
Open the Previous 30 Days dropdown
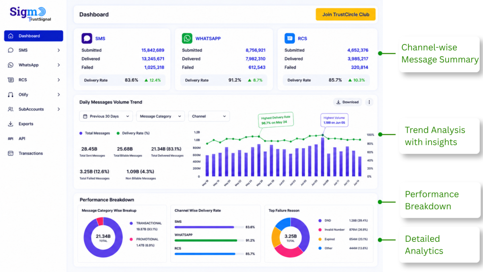point(106,116)
